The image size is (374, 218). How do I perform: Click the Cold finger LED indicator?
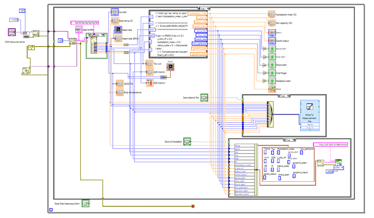[x=272, y=73]
